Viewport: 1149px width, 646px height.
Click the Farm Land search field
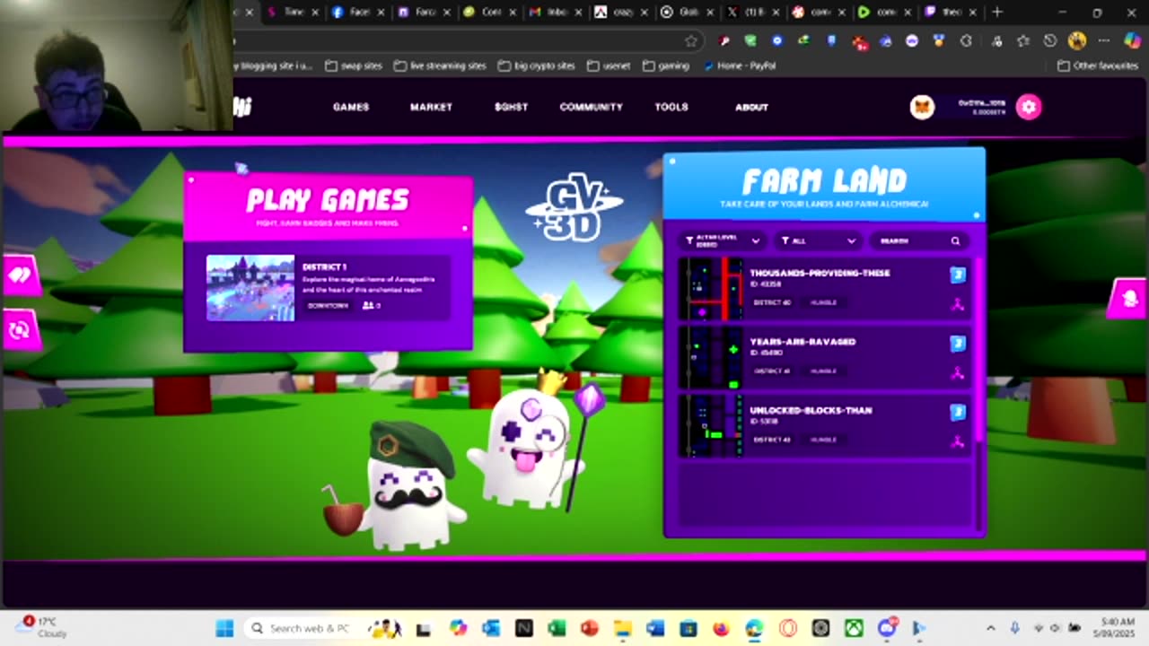920,240
